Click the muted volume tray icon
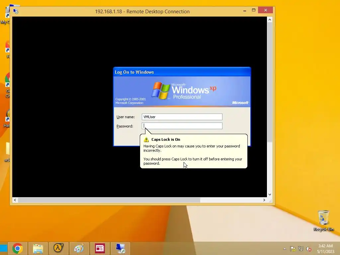 pyautogui.click(x=309, y=249)
